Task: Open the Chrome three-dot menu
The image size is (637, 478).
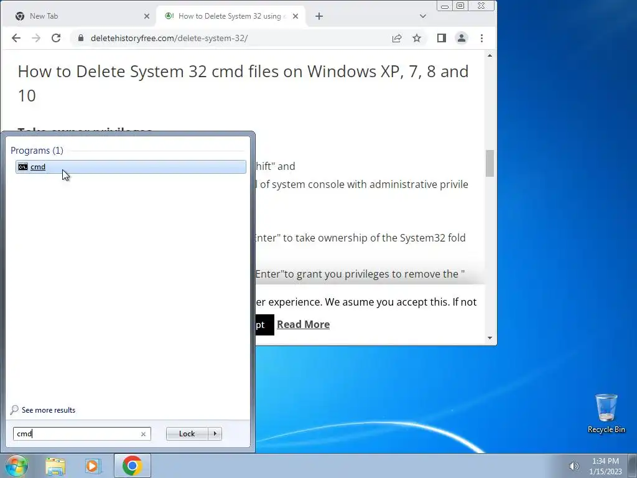Action: (x=482, y=38)
